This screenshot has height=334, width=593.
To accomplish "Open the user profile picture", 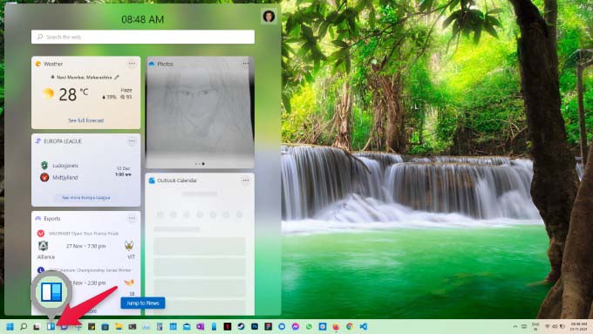I will click(269, 17).
